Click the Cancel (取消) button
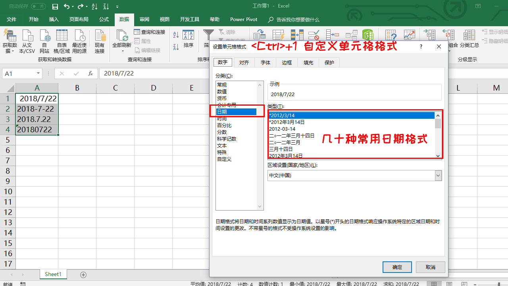508x286 pixels. [x=431, y=267]
